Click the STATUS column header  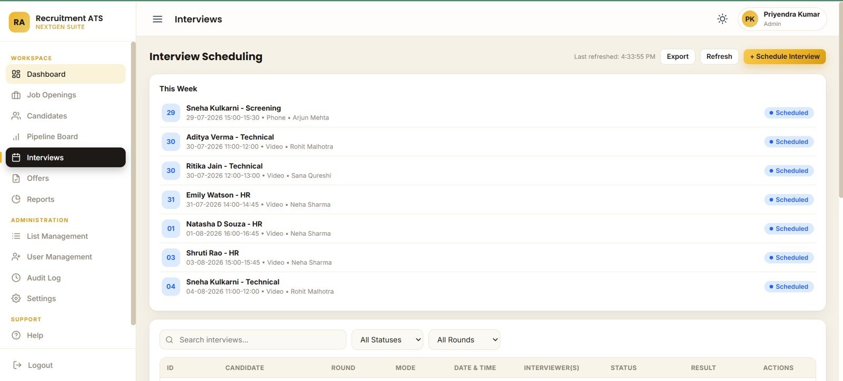(623, 368)
